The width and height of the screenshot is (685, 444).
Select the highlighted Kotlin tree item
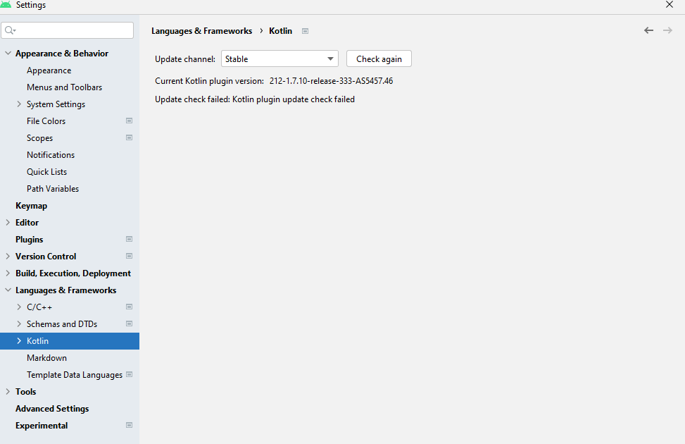tap(70, 341)
